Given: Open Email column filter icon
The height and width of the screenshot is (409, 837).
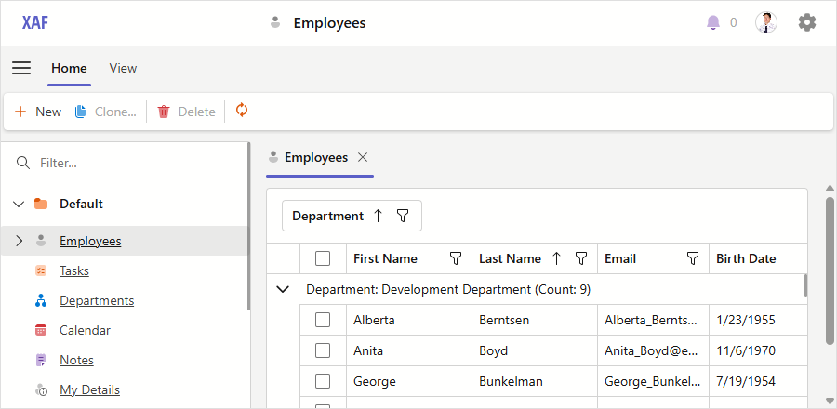Looking at the screenshot, I should [x=693, y=258].
